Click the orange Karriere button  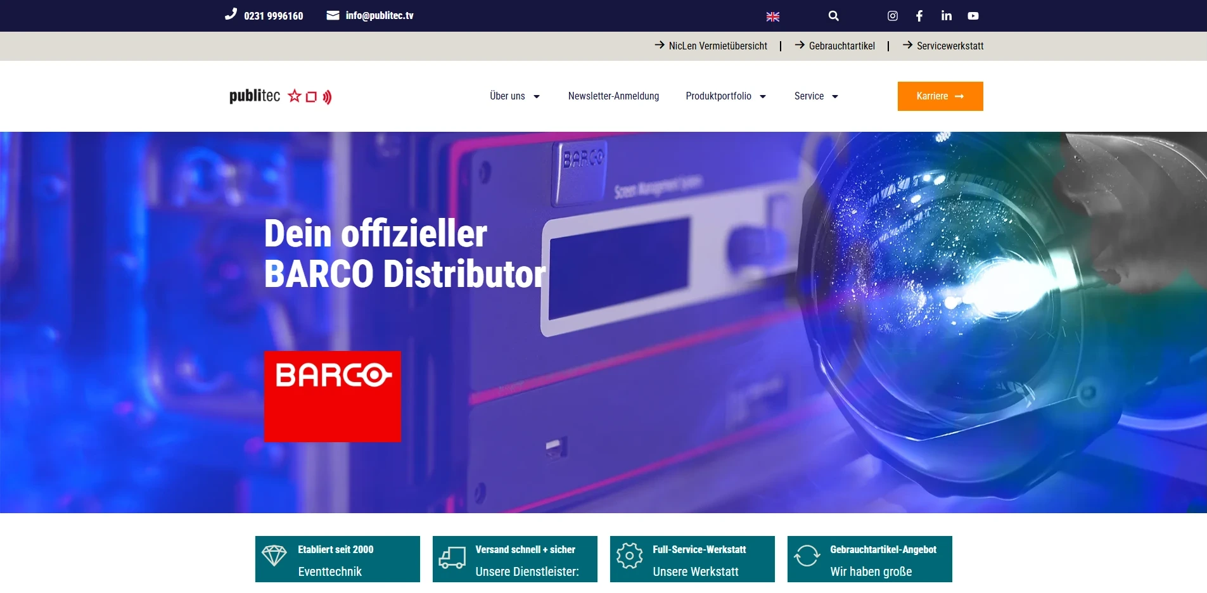pos(940,96)
